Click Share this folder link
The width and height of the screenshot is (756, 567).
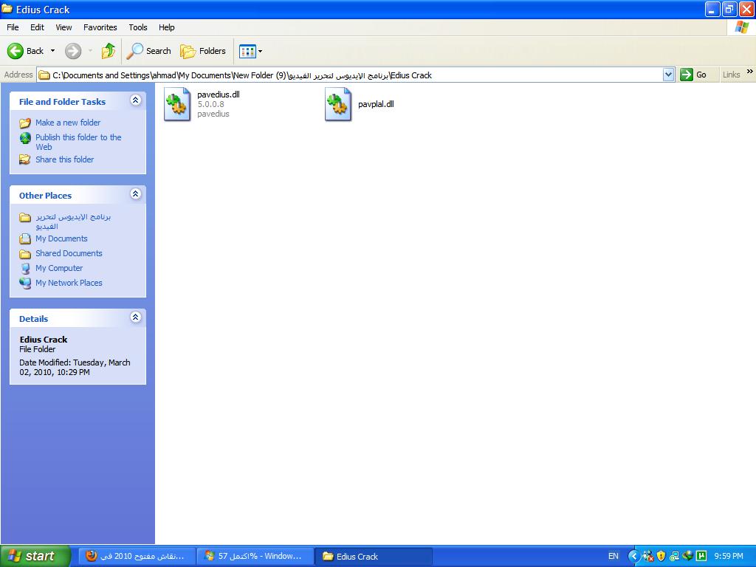(65, 159)
